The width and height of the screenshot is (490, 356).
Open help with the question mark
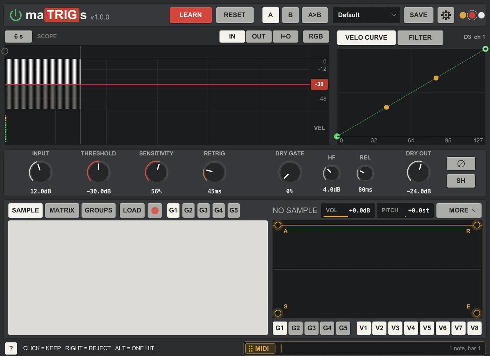pyautogui.click(x=11, y=348)
